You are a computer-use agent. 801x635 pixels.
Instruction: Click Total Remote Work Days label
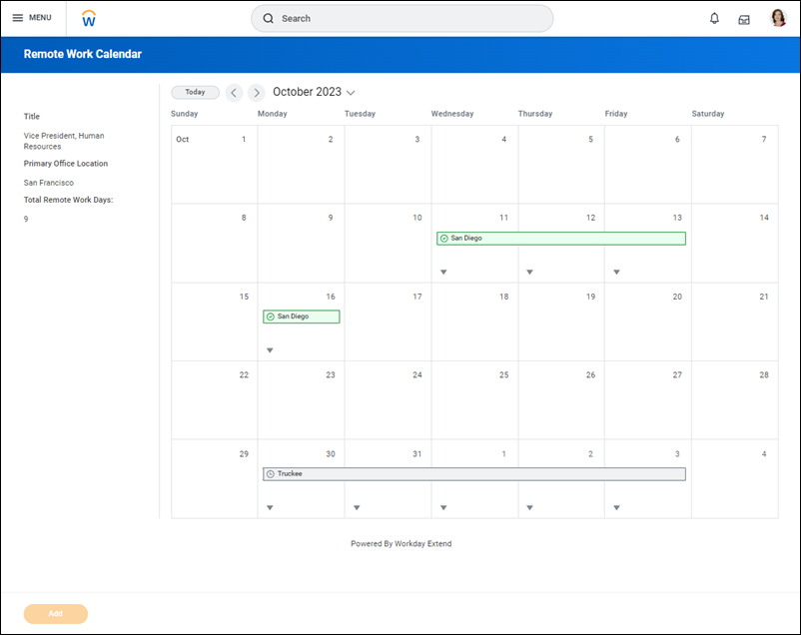pos(69,200)
